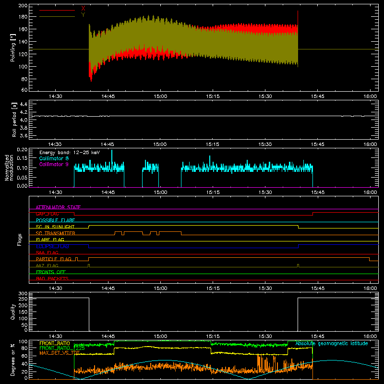384x384 pixels.
Task: Click the orange MAX_DET_VS_TOT legend label
Action: pyautogui.click(x=60, y=353)
